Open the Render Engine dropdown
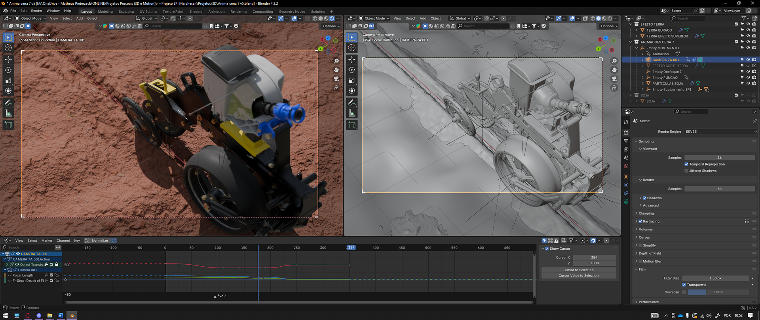This screenshot has height=320, width=760. pyautogui.click(x=720, y=132)
